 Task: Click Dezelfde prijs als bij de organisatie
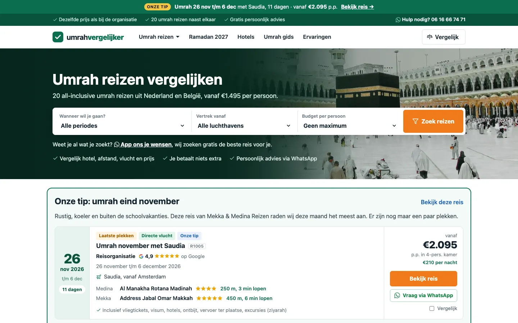tap(95, 20)
